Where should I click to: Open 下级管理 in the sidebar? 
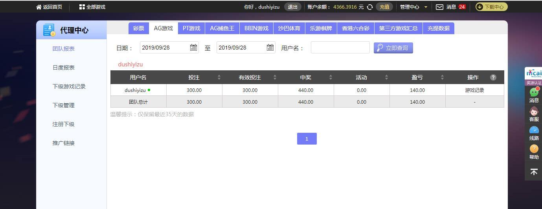pos(64,105)
